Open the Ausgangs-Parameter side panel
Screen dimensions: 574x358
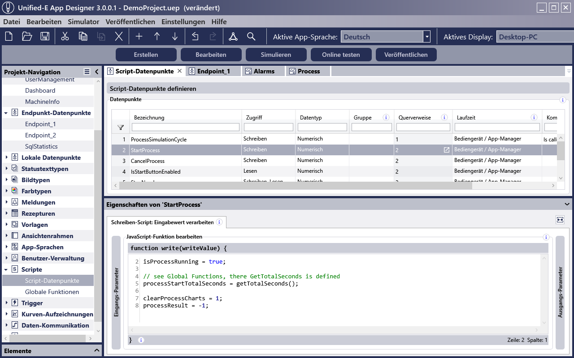pyautogui.click(x=560, y=293)
